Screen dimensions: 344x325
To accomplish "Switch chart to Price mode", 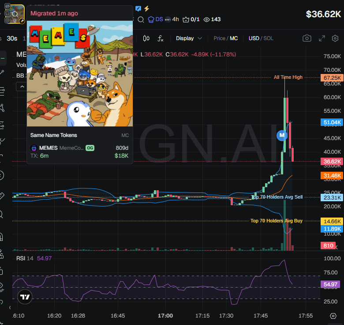I will (x=219, y=38).
